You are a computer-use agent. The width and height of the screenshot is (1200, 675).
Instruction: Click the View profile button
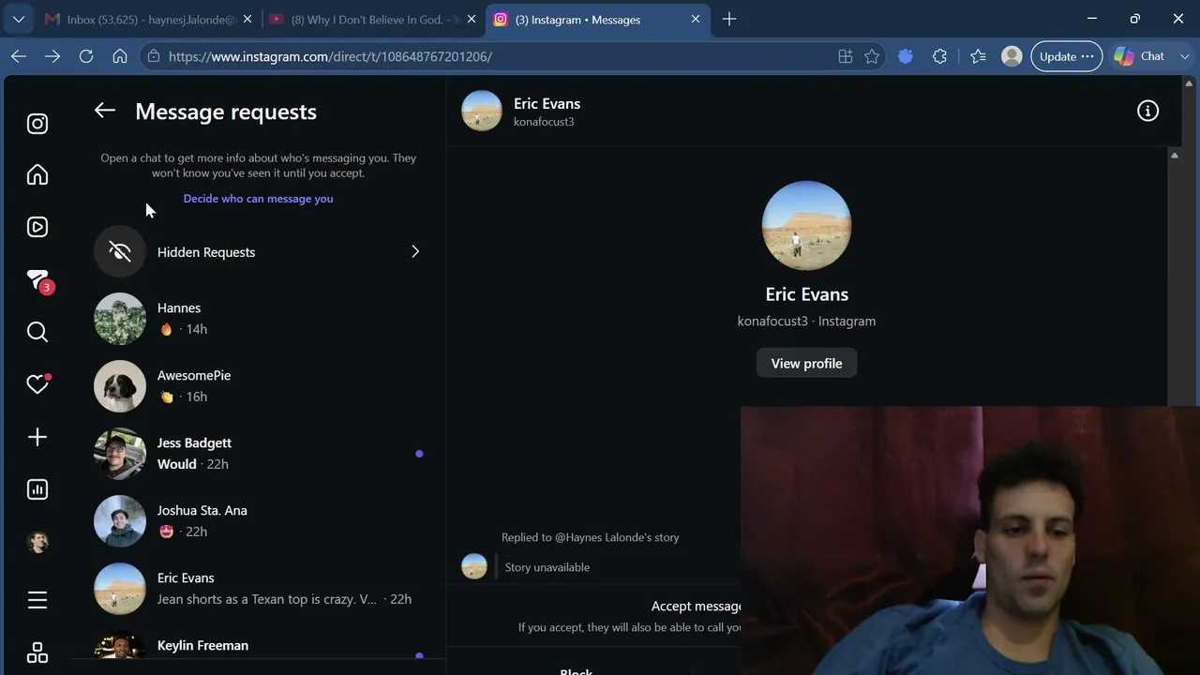click(x=806, y=363)
